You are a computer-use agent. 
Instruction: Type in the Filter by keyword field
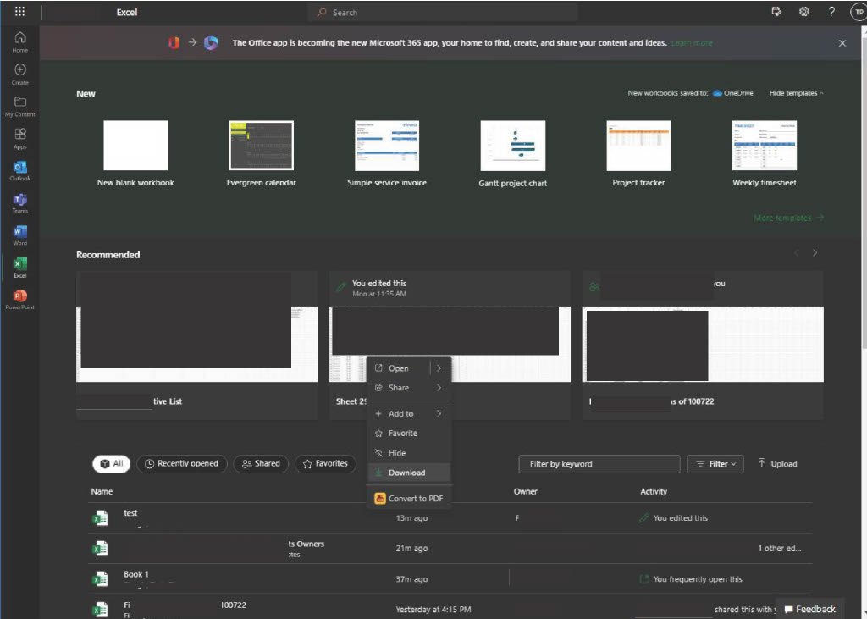pos(599,464)
